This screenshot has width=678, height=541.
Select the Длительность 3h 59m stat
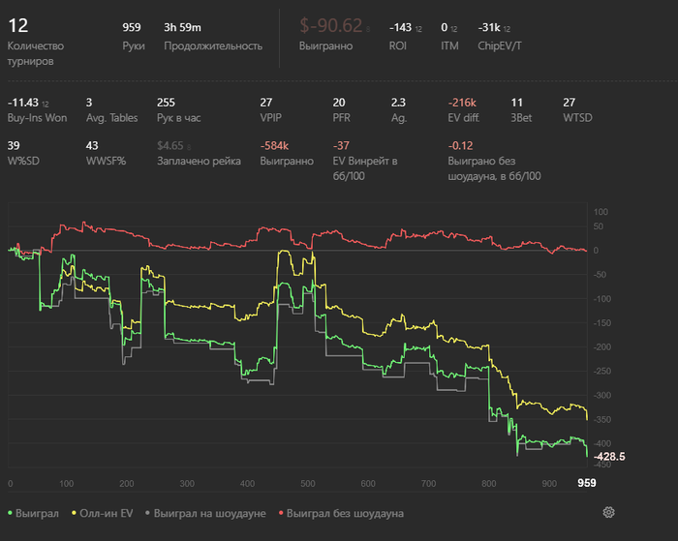[x=213, y=35]
